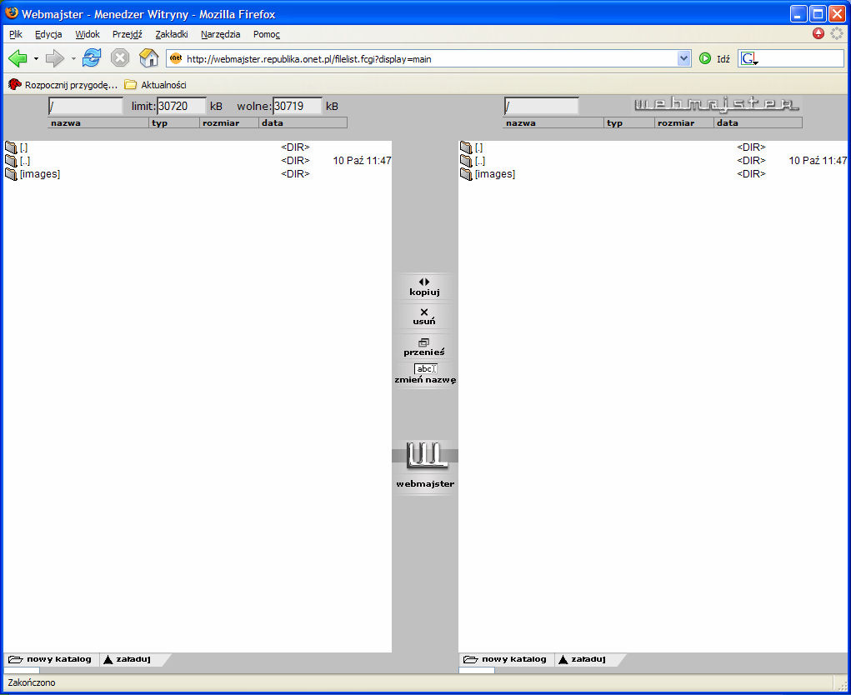The image size is (851, 695).
Task: Click the [.] folder icon in left panel
Action: click(11, 147)
